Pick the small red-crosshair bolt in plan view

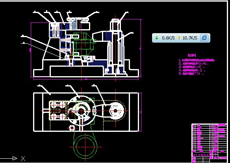click(x=72, y=128)
